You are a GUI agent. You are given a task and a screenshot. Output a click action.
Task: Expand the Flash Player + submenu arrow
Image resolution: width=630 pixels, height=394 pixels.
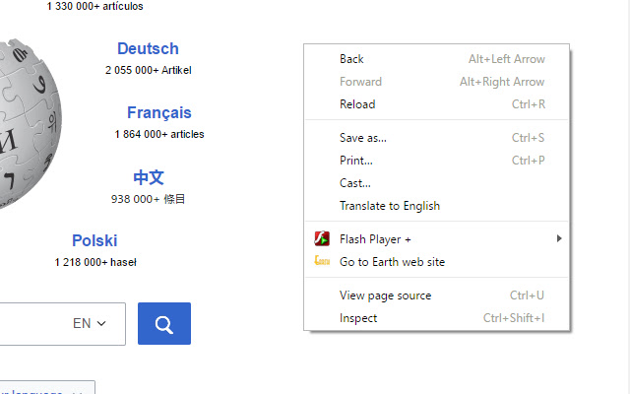coord(559,238)
